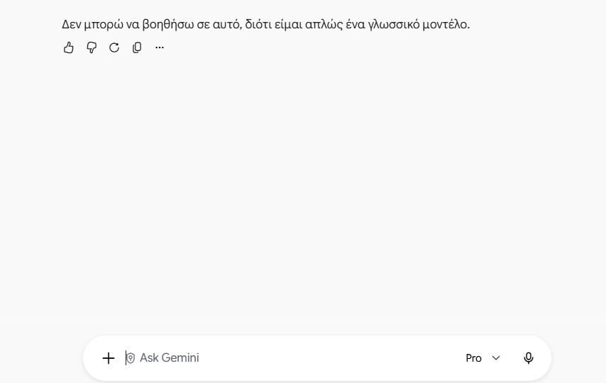Dislike the answer using the downward thumb

(x=92, y=48)
